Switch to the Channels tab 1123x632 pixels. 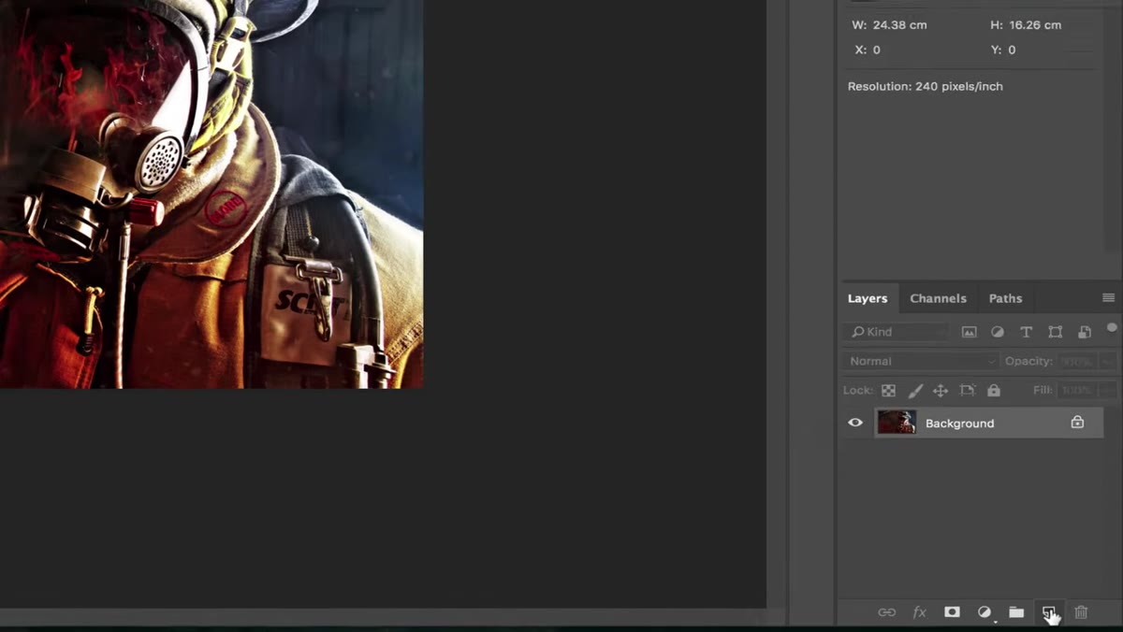pyautogui.click(x=938, y=298)
